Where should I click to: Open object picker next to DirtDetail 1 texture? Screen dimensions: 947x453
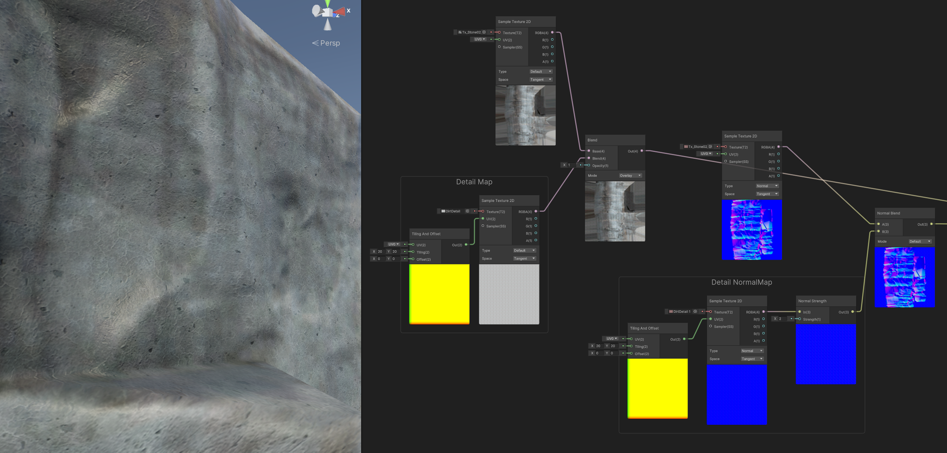coord(695,312)
